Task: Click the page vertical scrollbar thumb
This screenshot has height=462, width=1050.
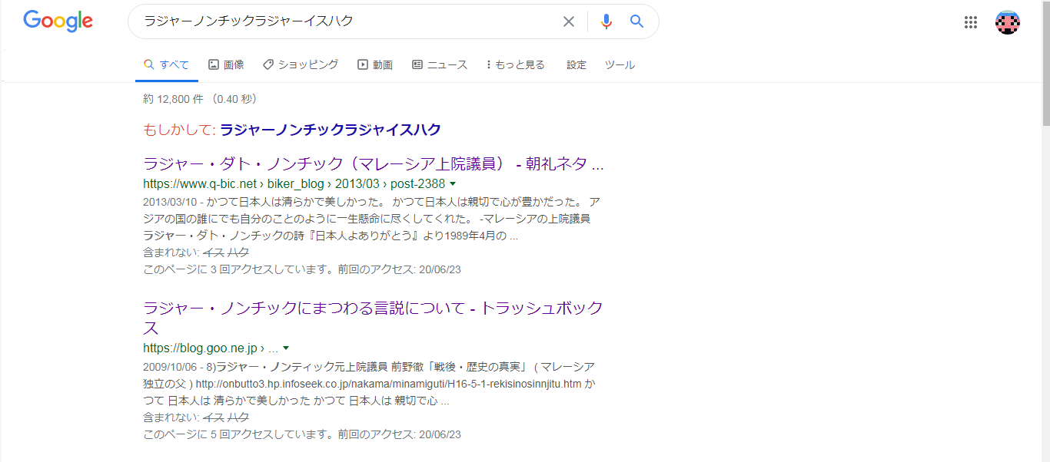Action: pos(1045,65)
